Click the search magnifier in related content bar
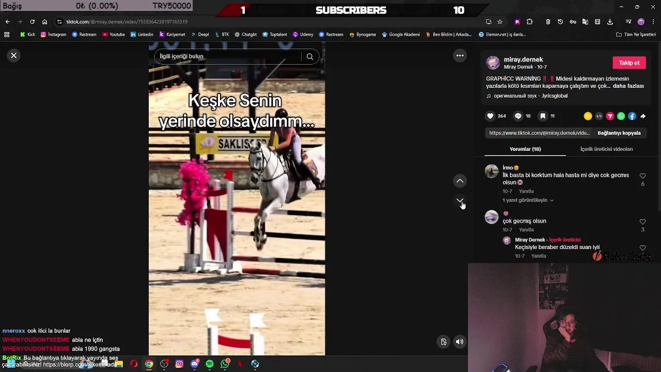This screenshot has height=372, width=661. (x=310, y=56)
